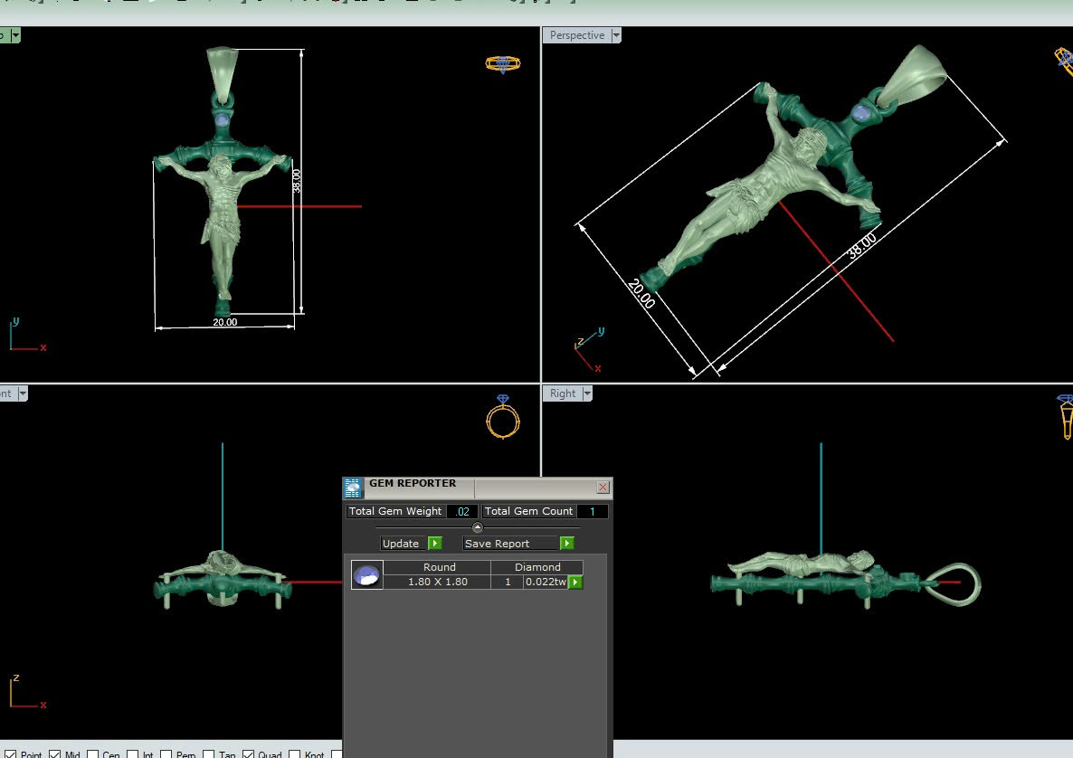Open the Right viewport dropdown arrow
This screenshot has width=1073, height=758.
587,393
